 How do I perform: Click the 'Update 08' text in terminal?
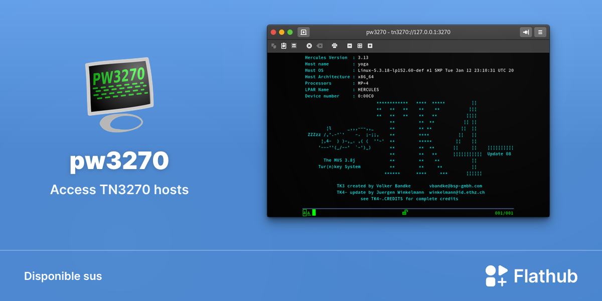pyautogui.click(x=499, y=154)
